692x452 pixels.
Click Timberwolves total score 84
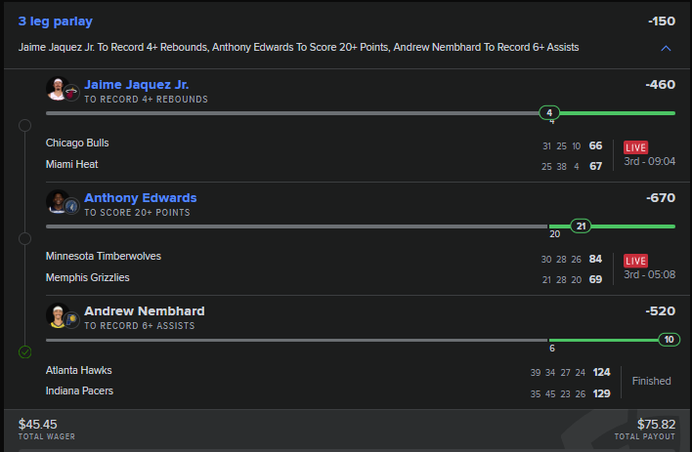595,259
